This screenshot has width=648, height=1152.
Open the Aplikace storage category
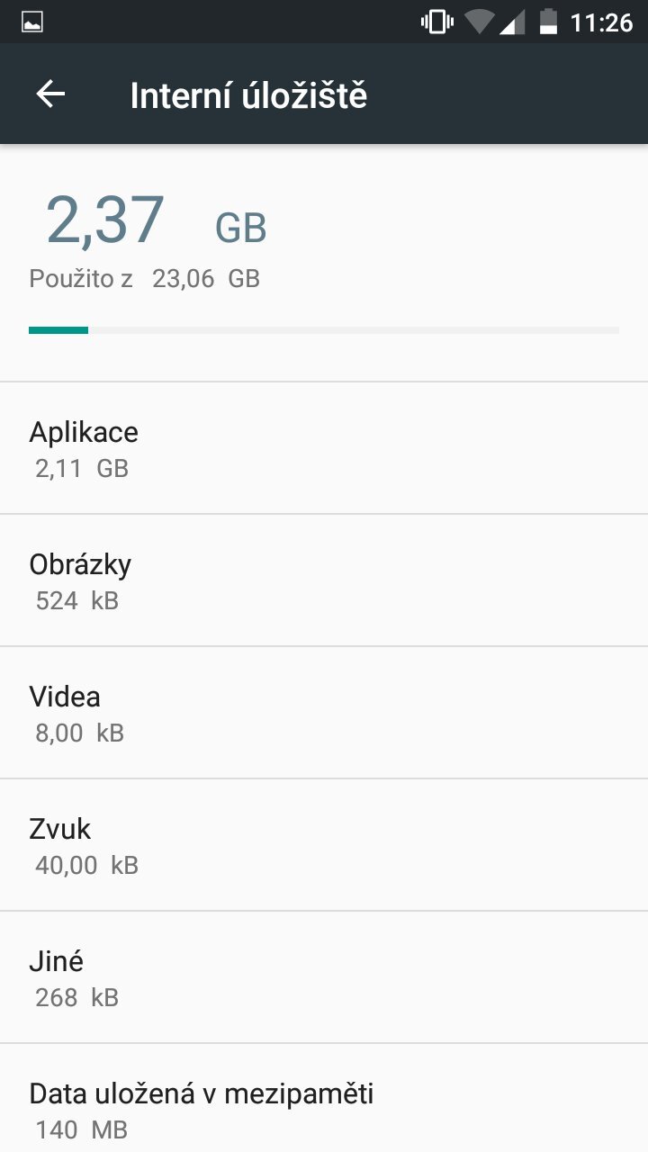click(324, 448)
